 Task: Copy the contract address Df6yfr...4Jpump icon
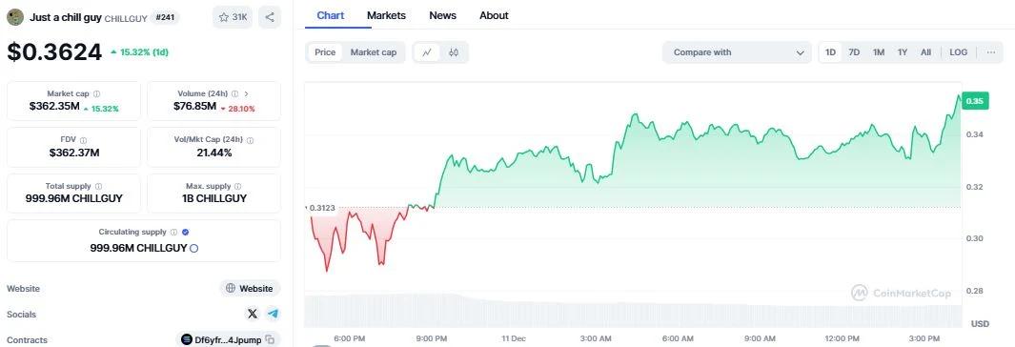tap(271, 339)
